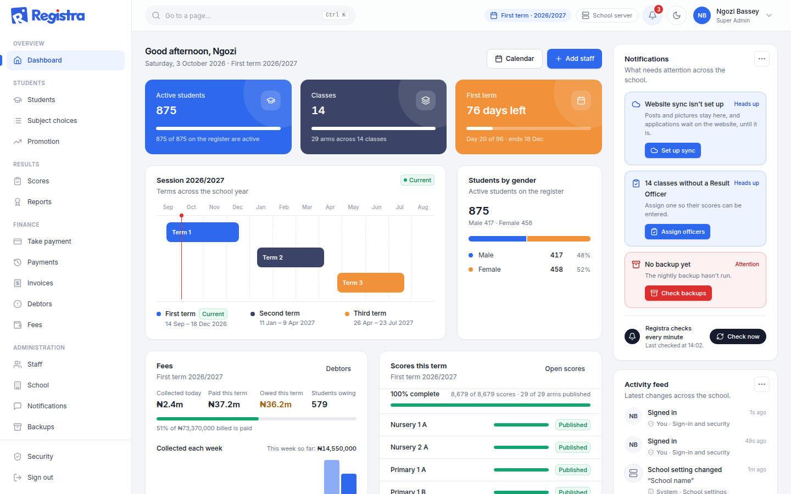Click the School building icon
This screenshot has width=791, height=494.
(18, 385)
